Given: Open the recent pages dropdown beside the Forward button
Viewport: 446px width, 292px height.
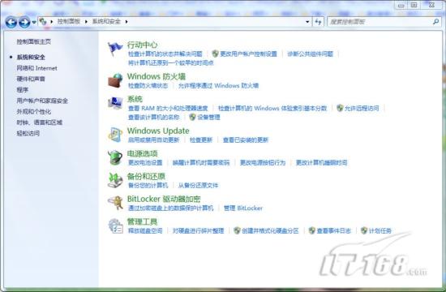Looking at the screenshot, I should (x=34, y=22).
